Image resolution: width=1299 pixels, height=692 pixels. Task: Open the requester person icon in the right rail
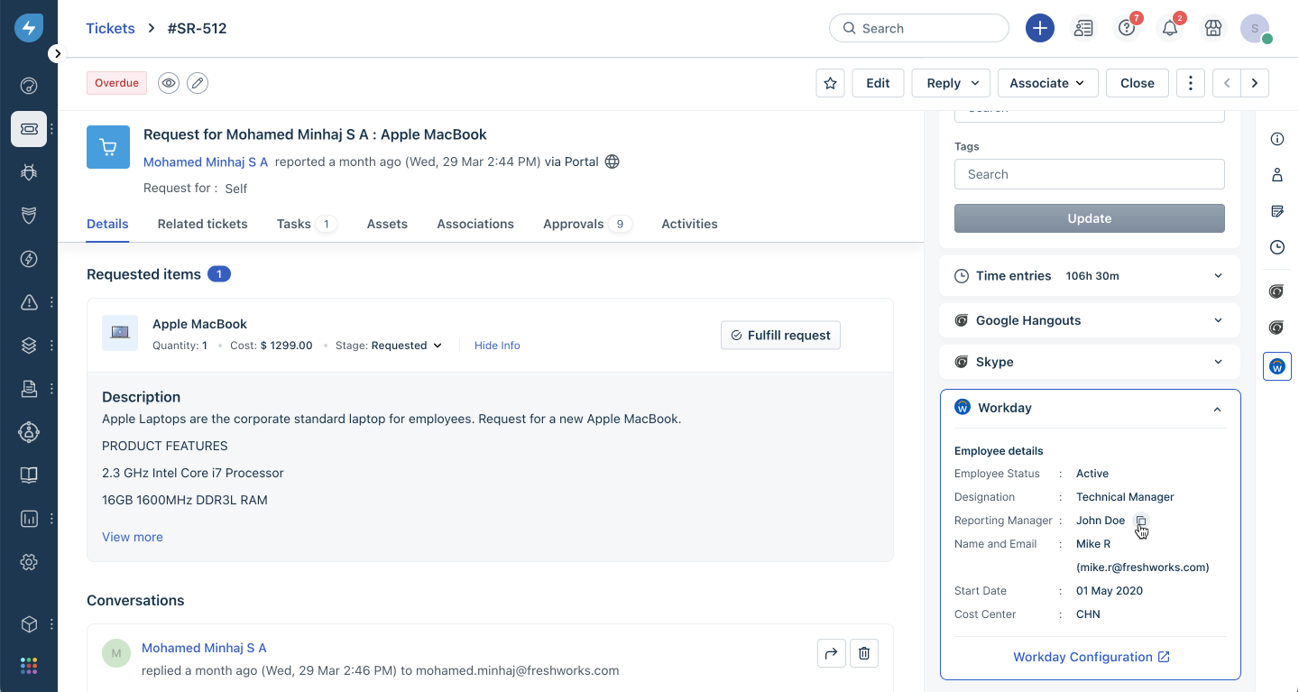[x=1276, y=175]
